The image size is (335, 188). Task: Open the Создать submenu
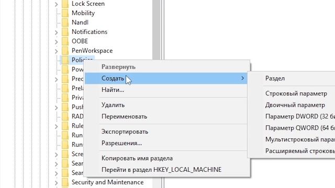[166, 78]
